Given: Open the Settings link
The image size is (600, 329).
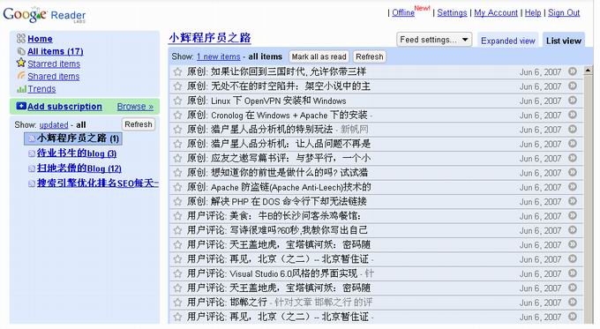Looking at the screenshot, I should pyautogui.click(x=452, y=12).
